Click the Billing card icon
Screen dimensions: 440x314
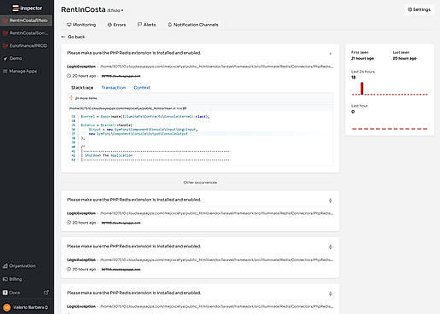pos(5,279)
